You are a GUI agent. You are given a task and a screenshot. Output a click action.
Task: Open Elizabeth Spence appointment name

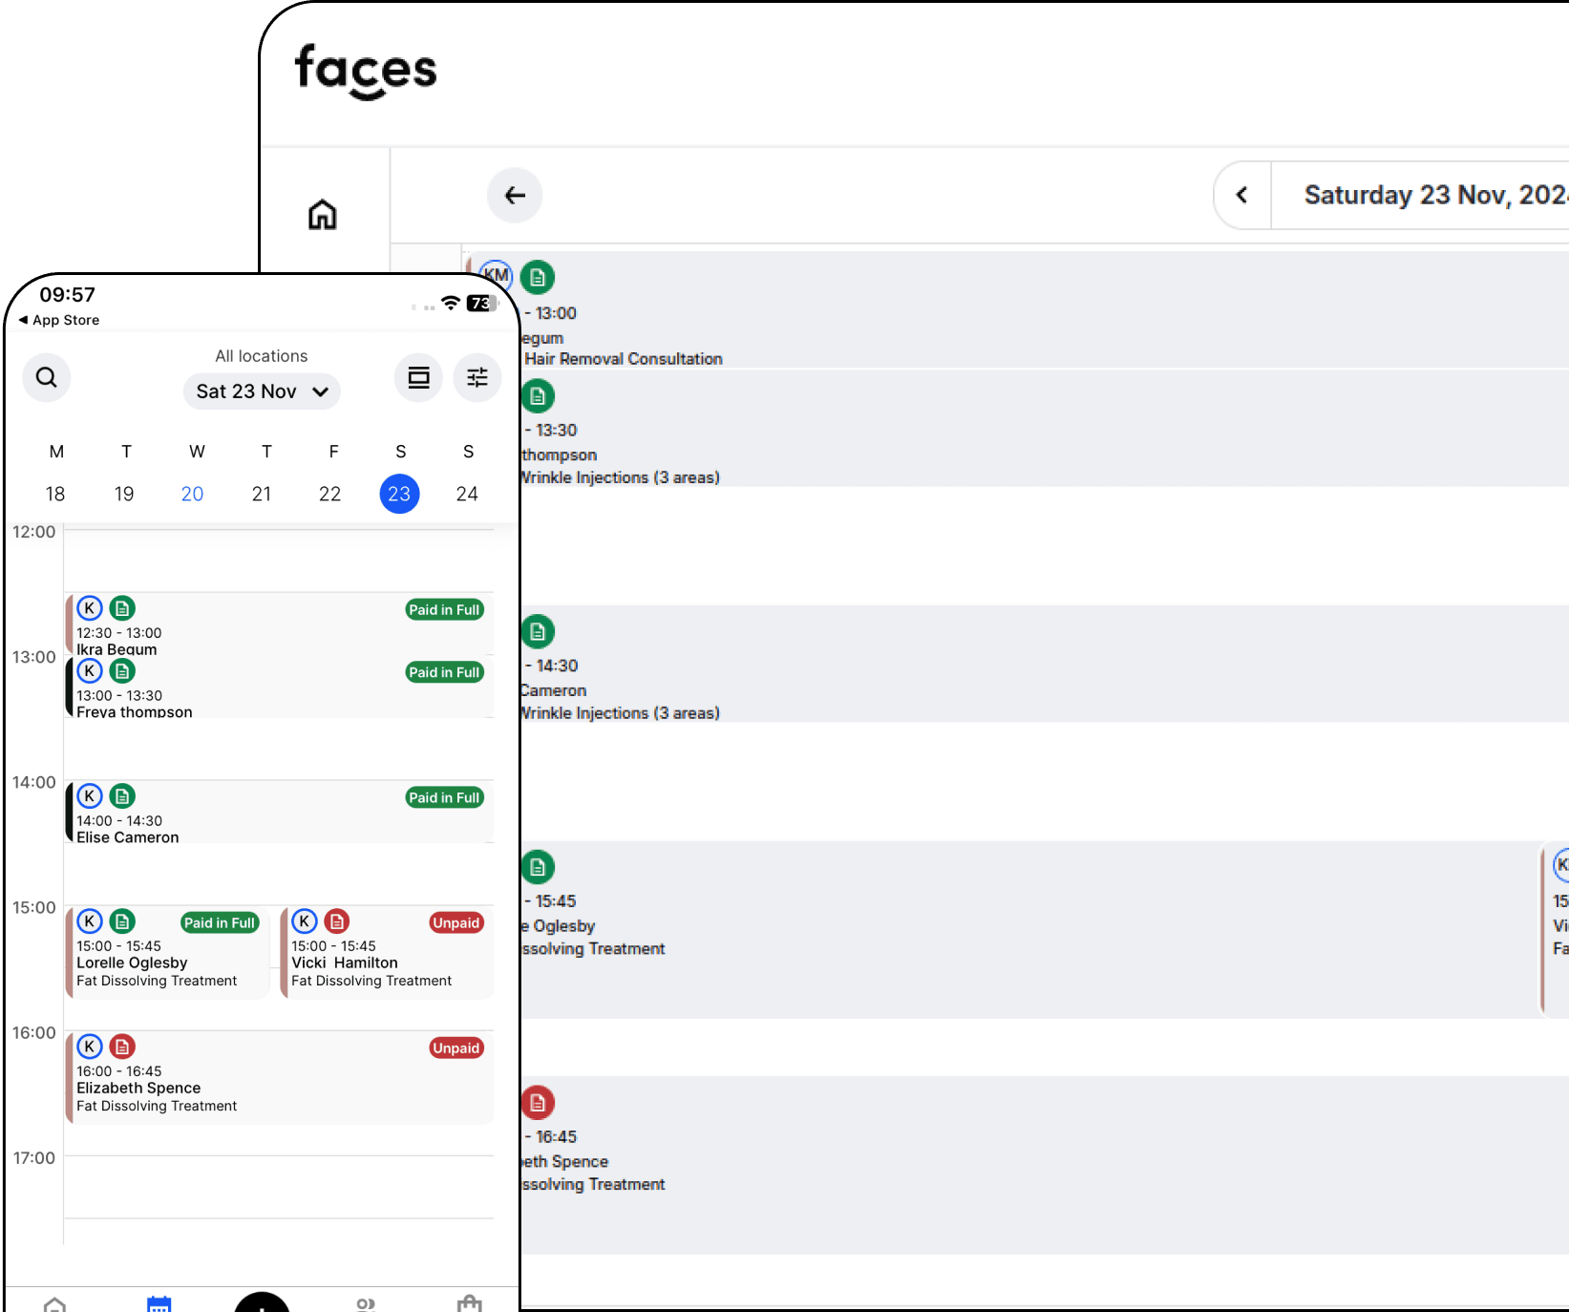(x=138, y=1089)
